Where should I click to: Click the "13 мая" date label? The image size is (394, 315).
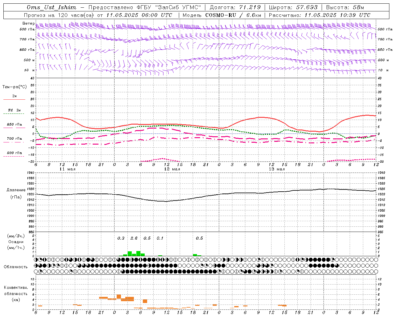(277, 169)
